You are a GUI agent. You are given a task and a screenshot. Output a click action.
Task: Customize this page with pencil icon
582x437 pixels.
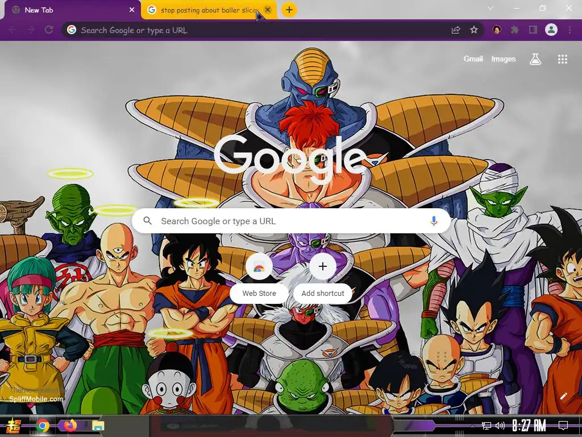(x=563, y=396)
